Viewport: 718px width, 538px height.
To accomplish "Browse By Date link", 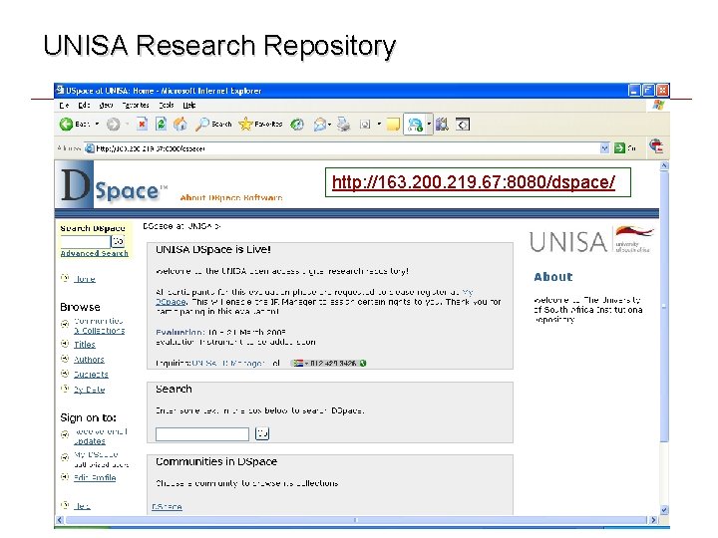I will click(90, 390).
